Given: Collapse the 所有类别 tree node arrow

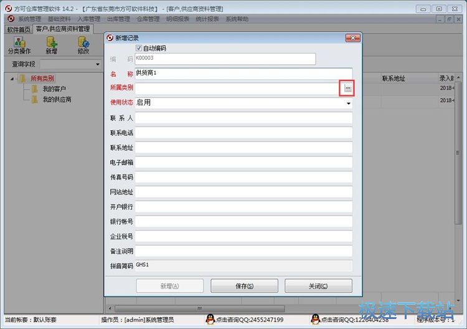Looking at the screenshot, I should pyautogui.click(x=12, y=79).
